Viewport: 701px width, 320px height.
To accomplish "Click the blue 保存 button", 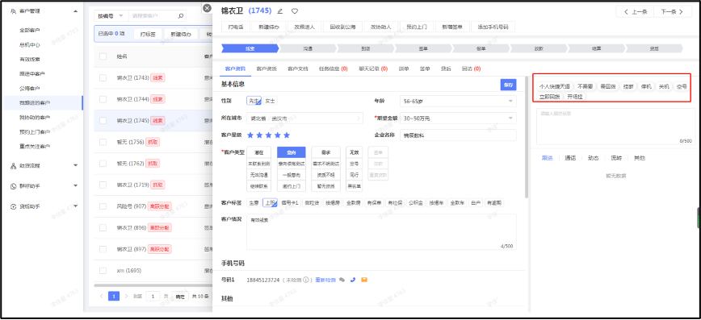I will point(508,85).
